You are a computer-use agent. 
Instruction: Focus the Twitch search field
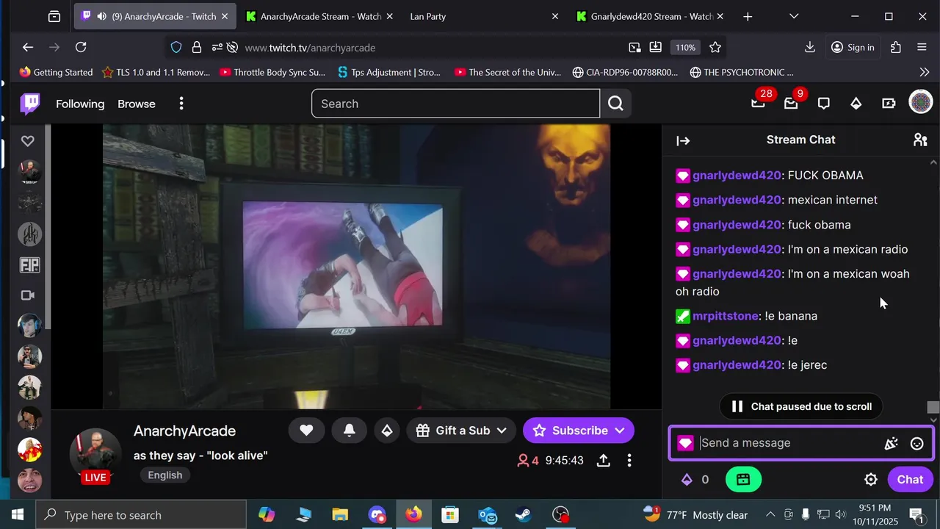coord(455,104)
